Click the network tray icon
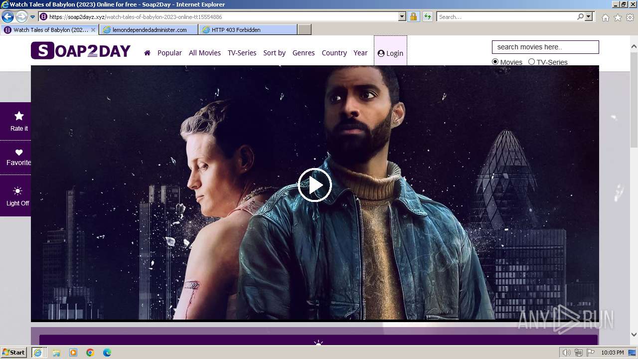Screen dimensions: 638x359 (x=579, y=353)
